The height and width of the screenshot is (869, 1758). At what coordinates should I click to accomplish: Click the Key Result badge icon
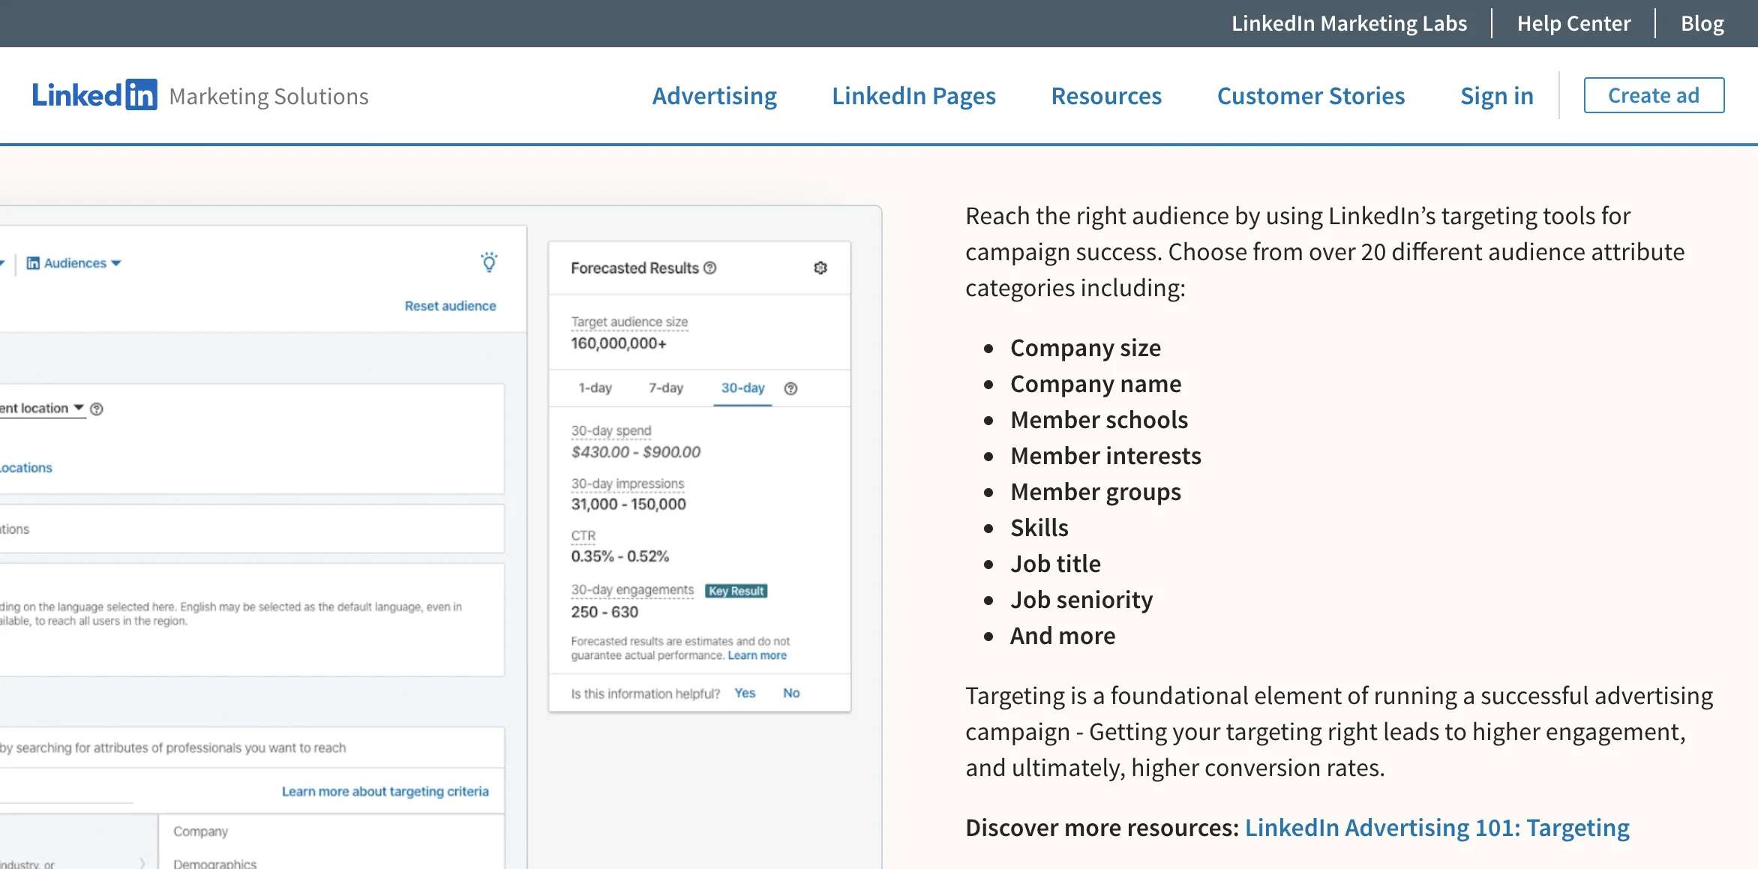(736, 590)
